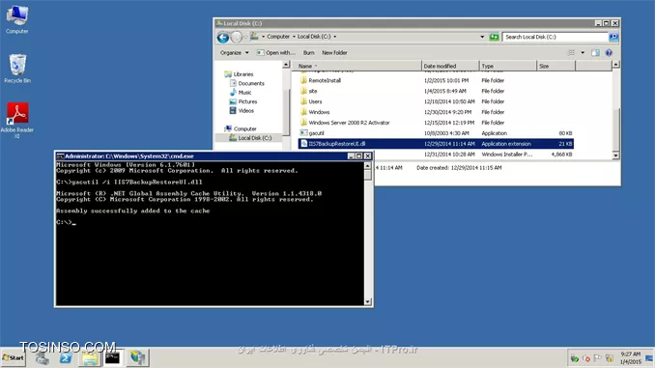Click the Search Local Disk (C:) field
The image size is (655, 368).
[x=555, y=37]
